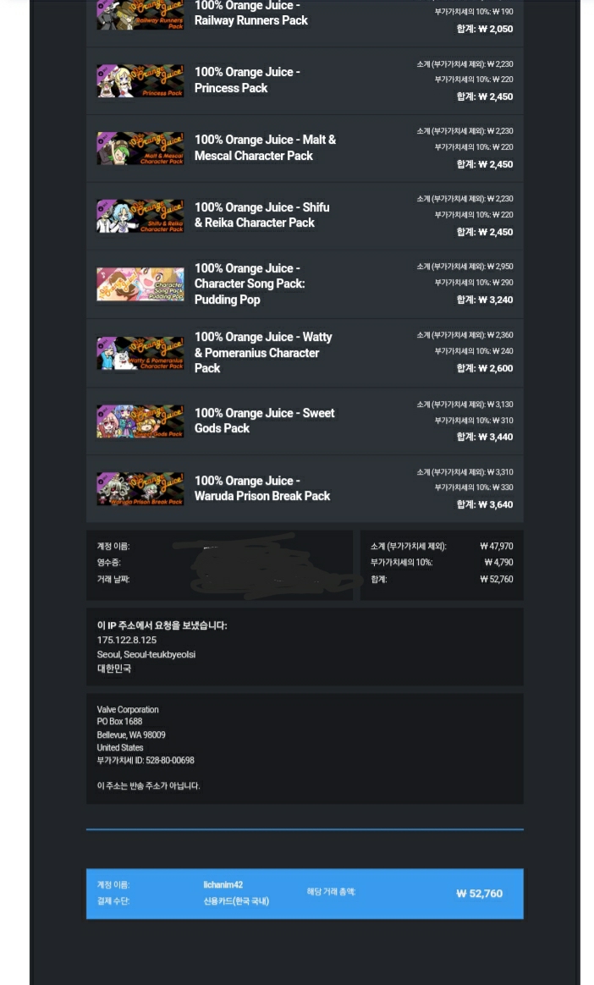This screenshot has width=594, height=985.
Task: Click the account name lichanim42
Action: pos(223,884)
